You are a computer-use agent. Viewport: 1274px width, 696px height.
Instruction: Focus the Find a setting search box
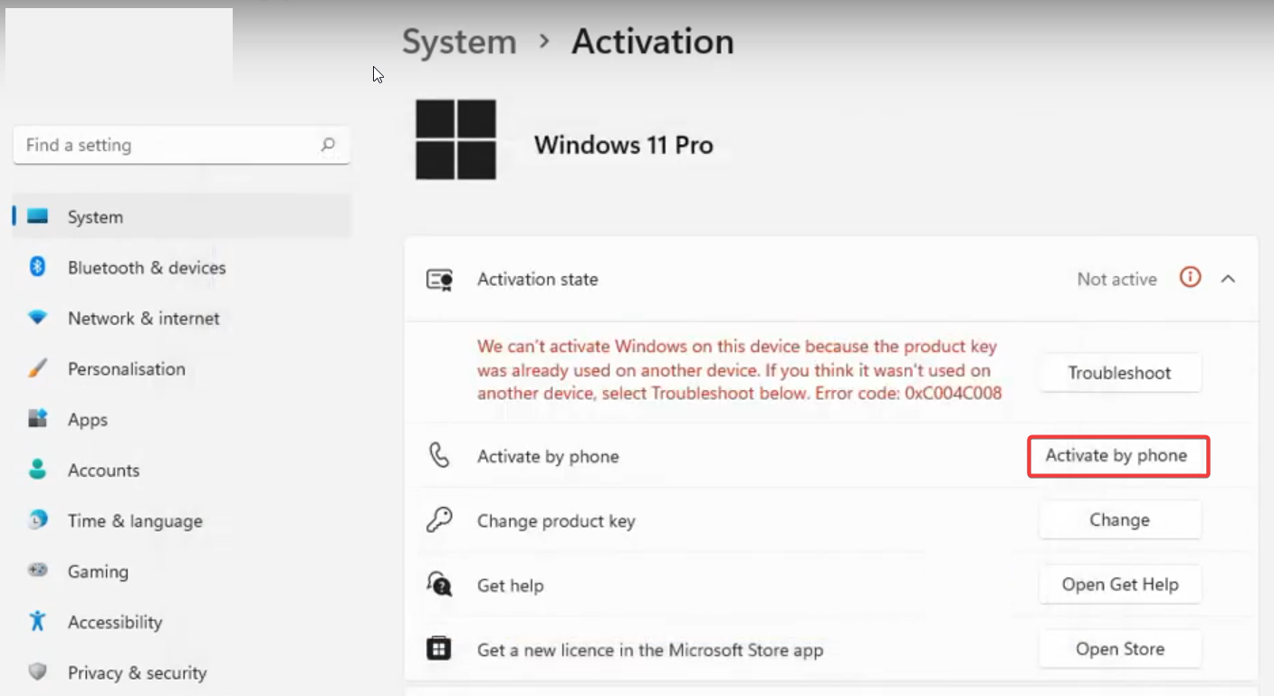[168, 145]
